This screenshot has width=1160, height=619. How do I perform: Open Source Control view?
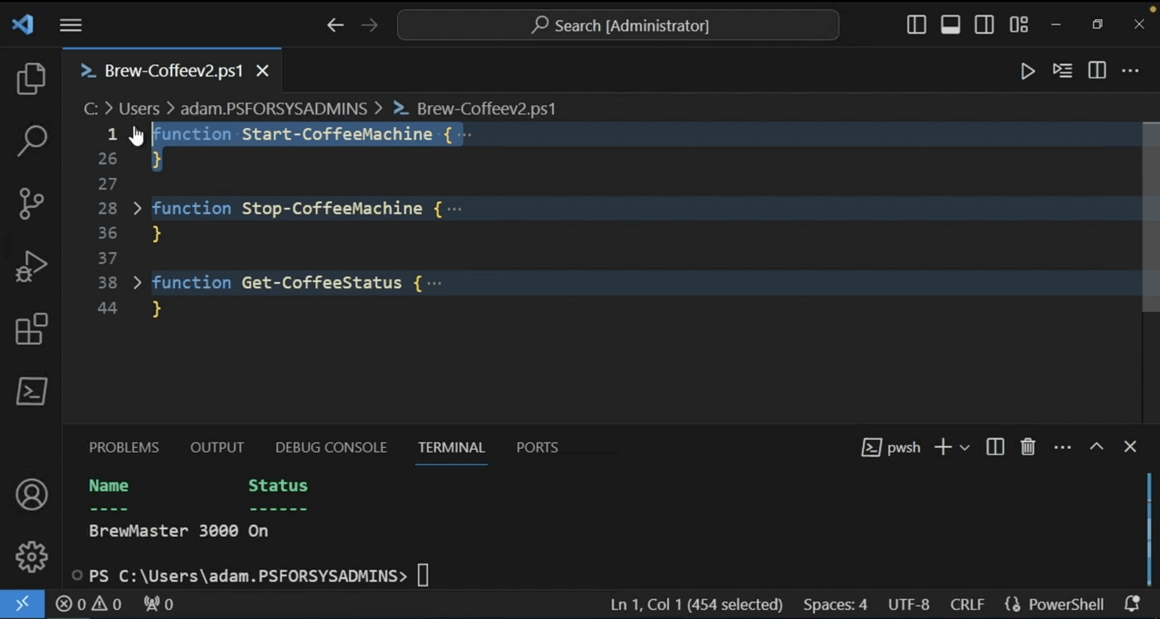point(31,204)
